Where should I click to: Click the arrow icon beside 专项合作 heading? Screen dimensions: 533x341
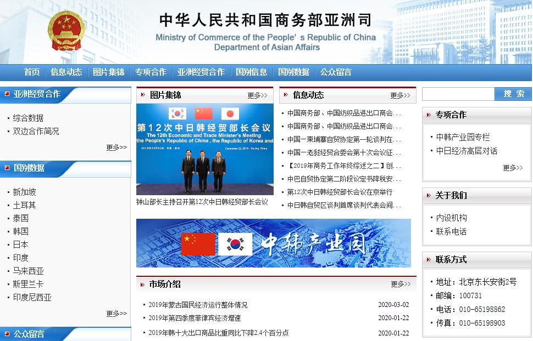pyautogui.click(x=429, y=115)
